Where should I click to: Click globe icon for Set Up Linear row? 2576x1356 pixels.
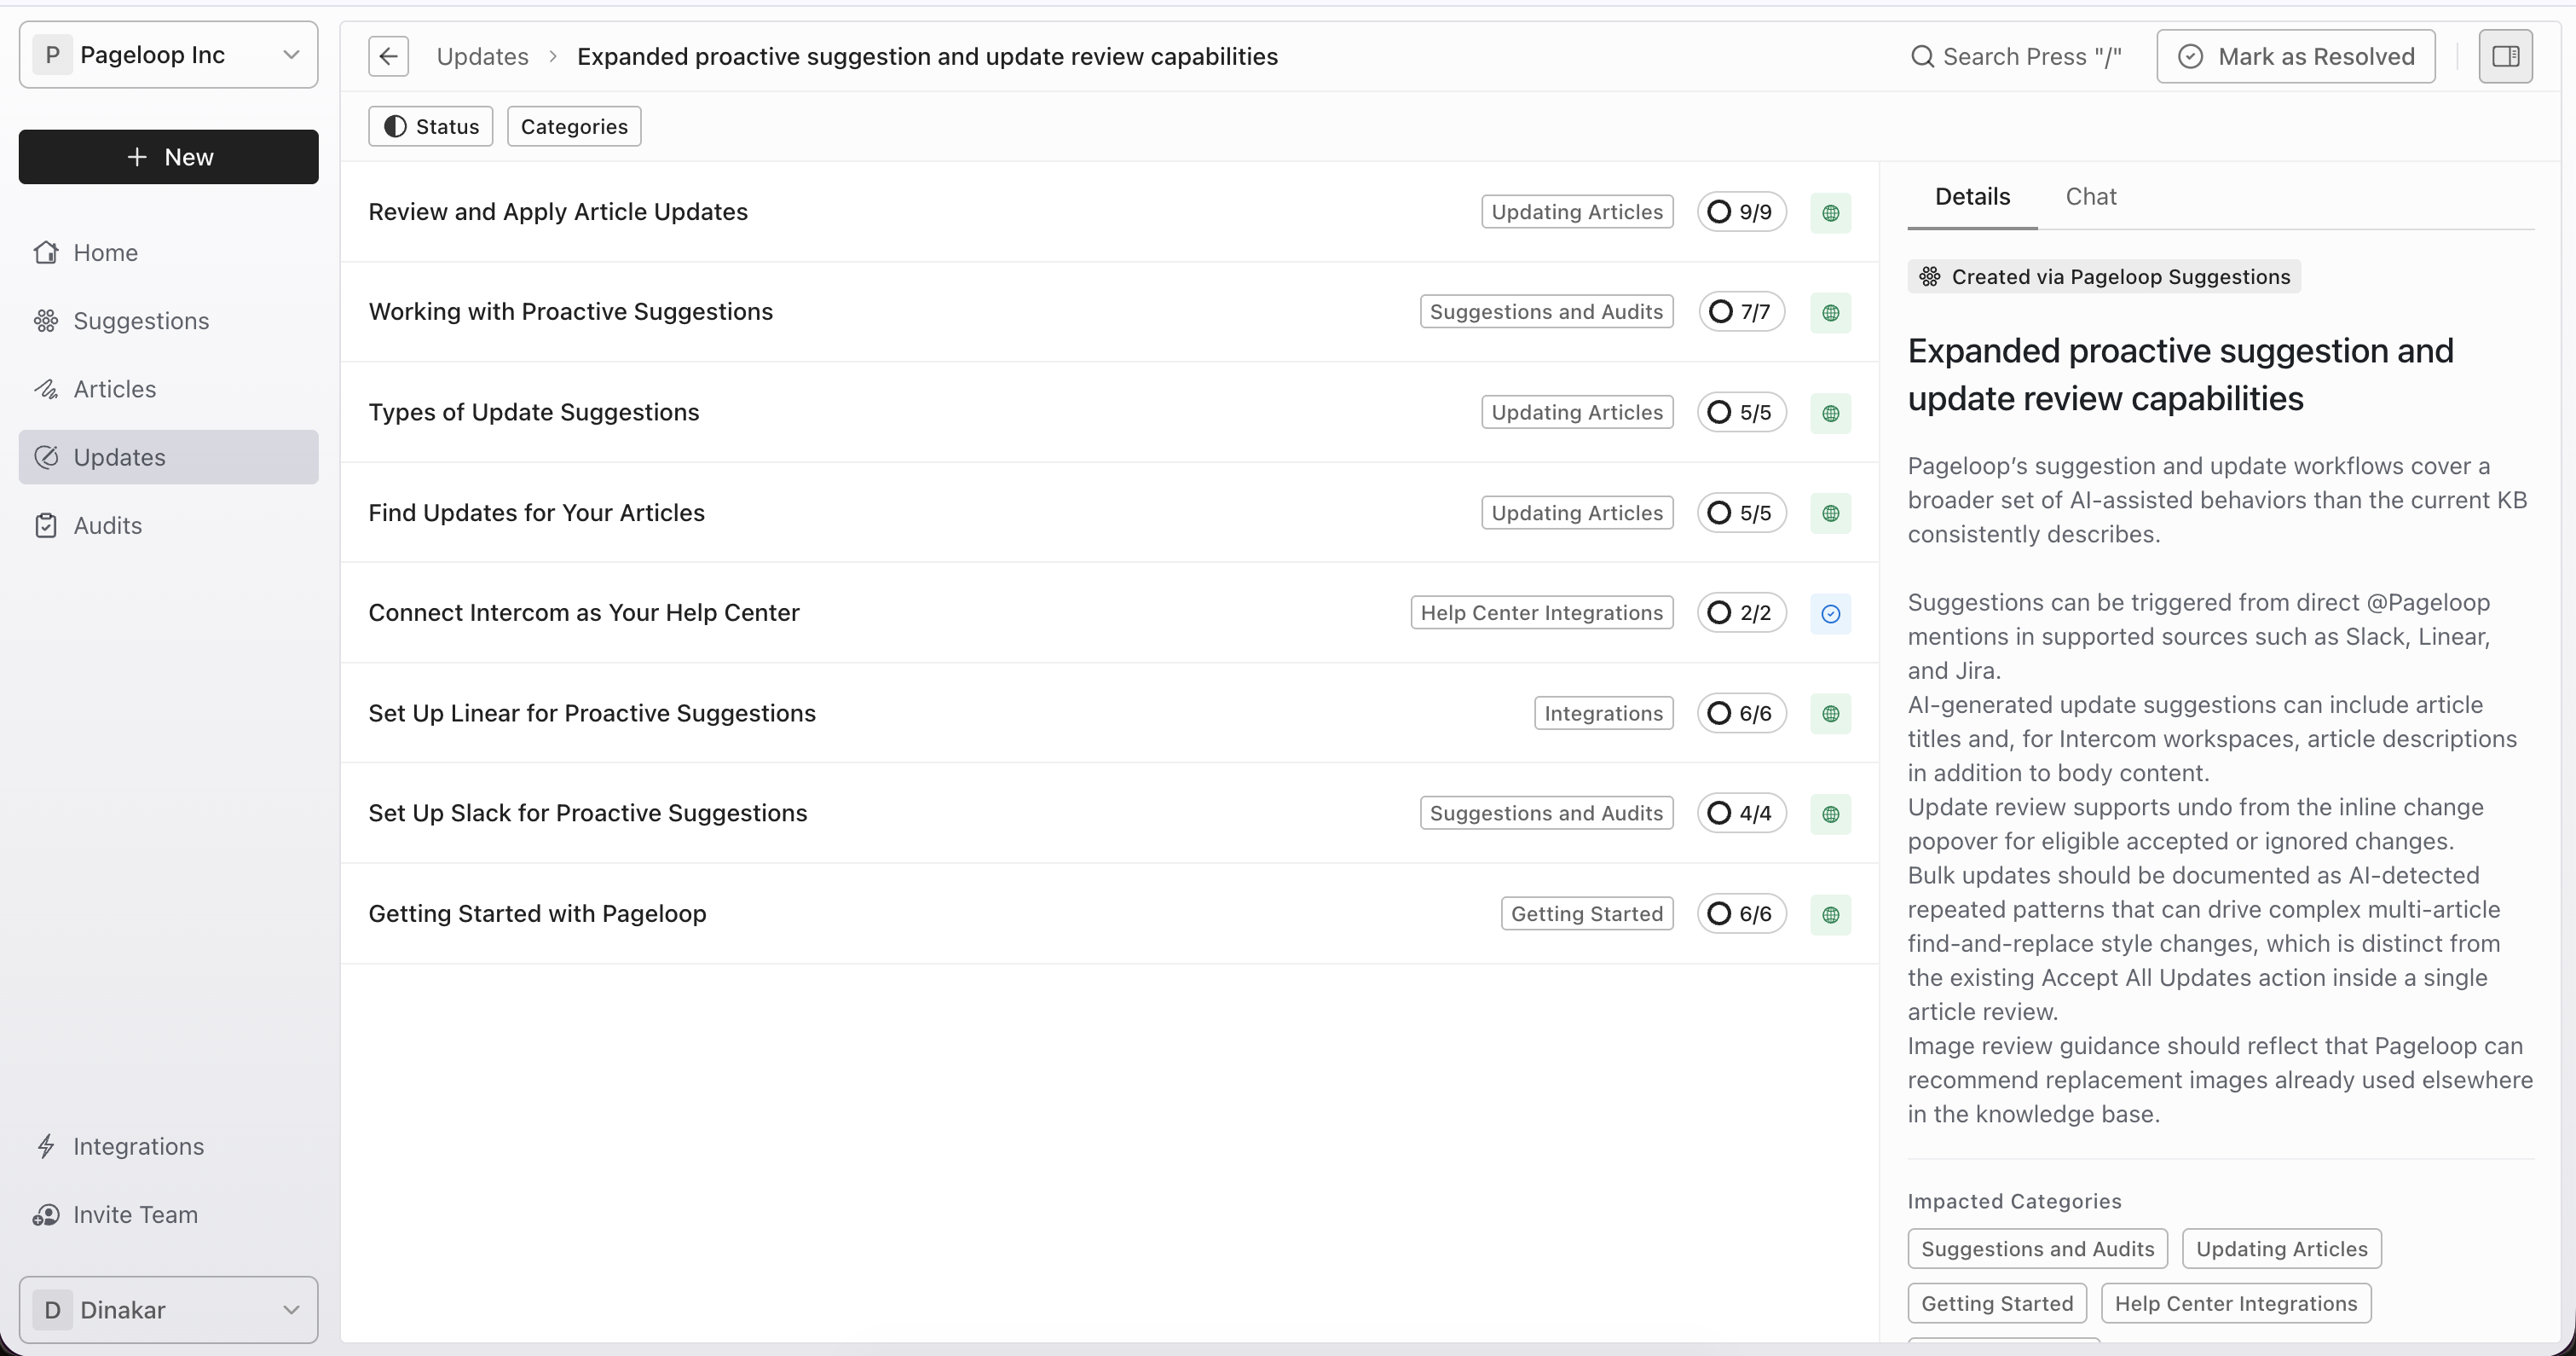click(x=1830, y=714)
